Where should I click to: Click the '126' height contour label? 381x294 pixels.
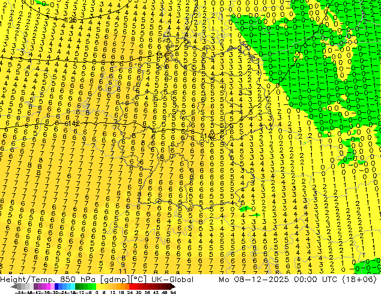click(x=71, y=20)
